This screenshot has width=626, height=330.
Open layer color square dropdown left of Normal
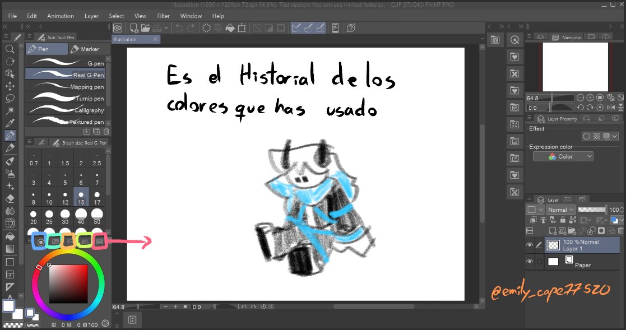[x=535, y=210]
